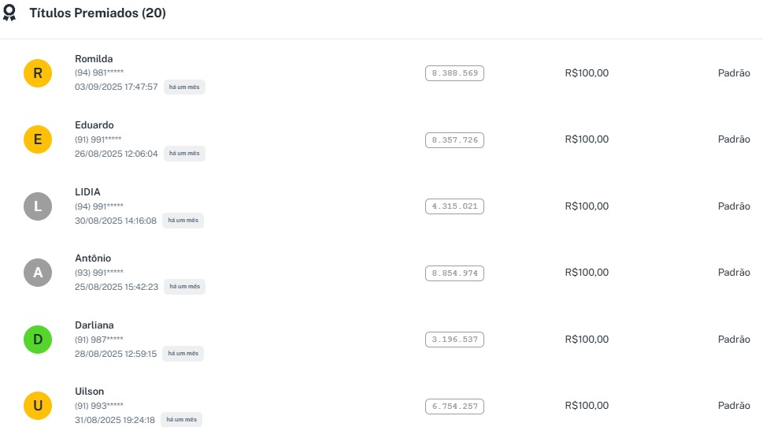Viewport: 763px width, 427px height.
Task: Open ticket number 8.854.974
Action: [x=454, y=273]
